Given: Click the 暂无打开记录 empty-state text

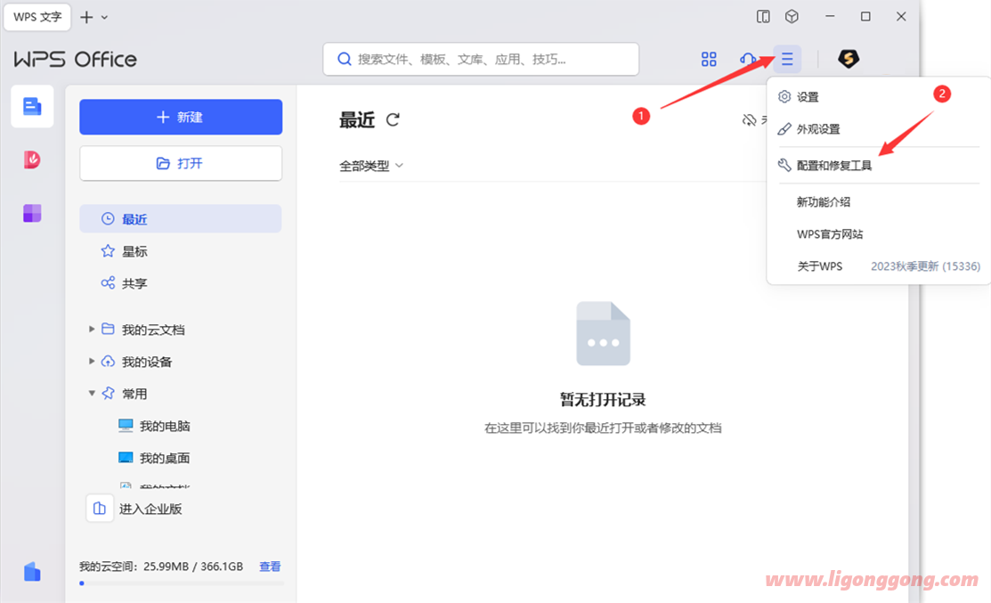Looking at the screenshot, I should click(x=603, y=399).
